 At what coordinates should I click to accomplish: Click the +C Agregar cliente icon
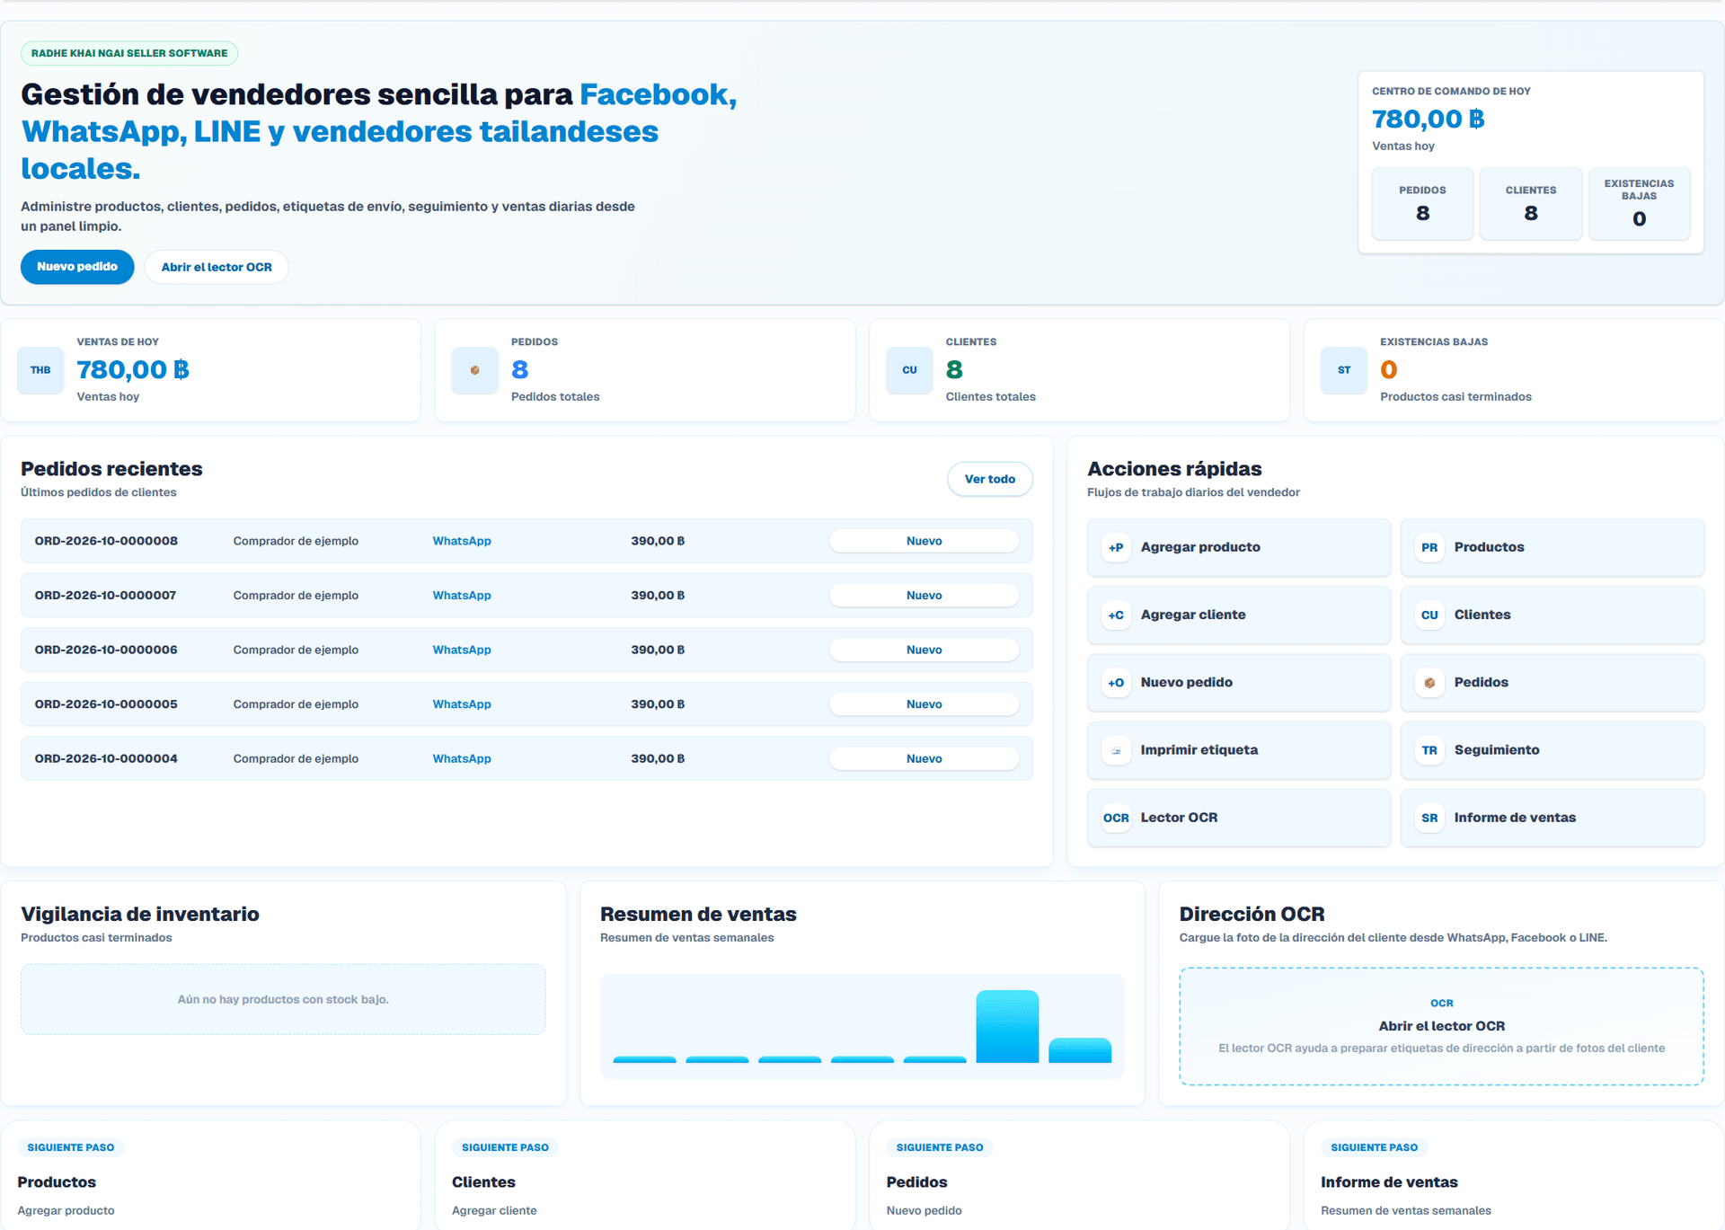click(x=1116, y=615)
